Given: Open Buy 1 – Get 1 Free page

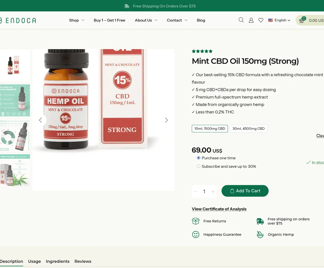Looking at the screenshot, I should [109, 20].
